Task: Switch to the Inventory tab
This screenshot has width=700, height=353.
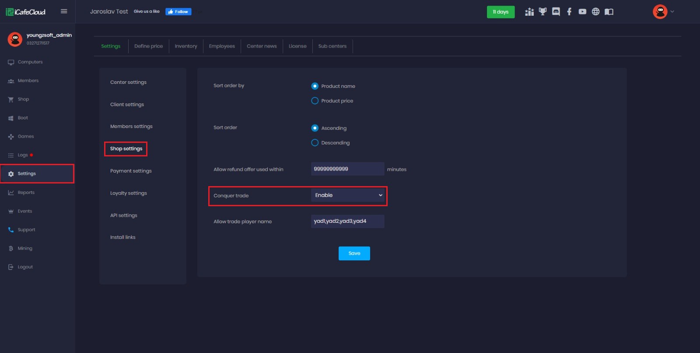Action: pyautogui.click(x=186, y=46)
